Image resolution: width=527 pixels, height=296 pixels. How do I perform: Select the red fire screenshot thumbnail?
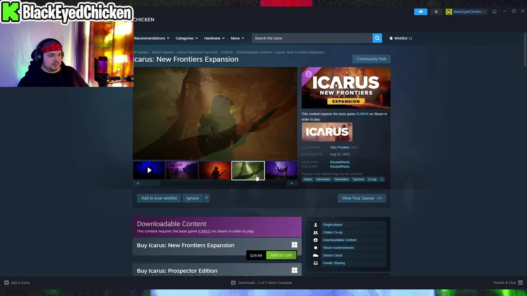(215, 170)
